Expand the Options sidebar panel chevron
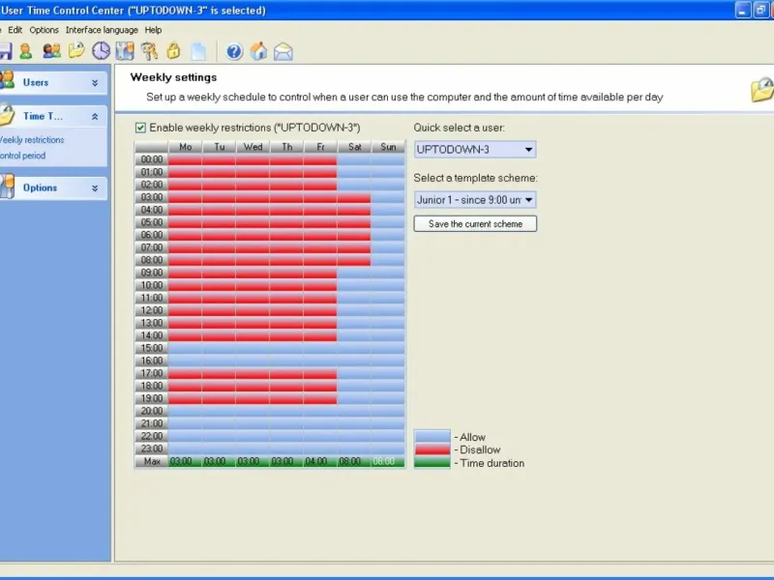Viewport: 774px width, 580px height. 95,188
